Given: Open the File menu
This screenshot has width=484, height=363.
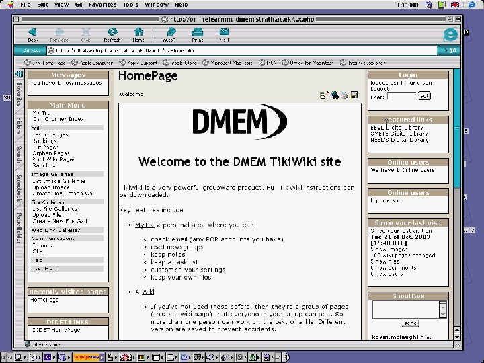Looking at the screenshot, I should pyautogui.click(x=25, y=5).
